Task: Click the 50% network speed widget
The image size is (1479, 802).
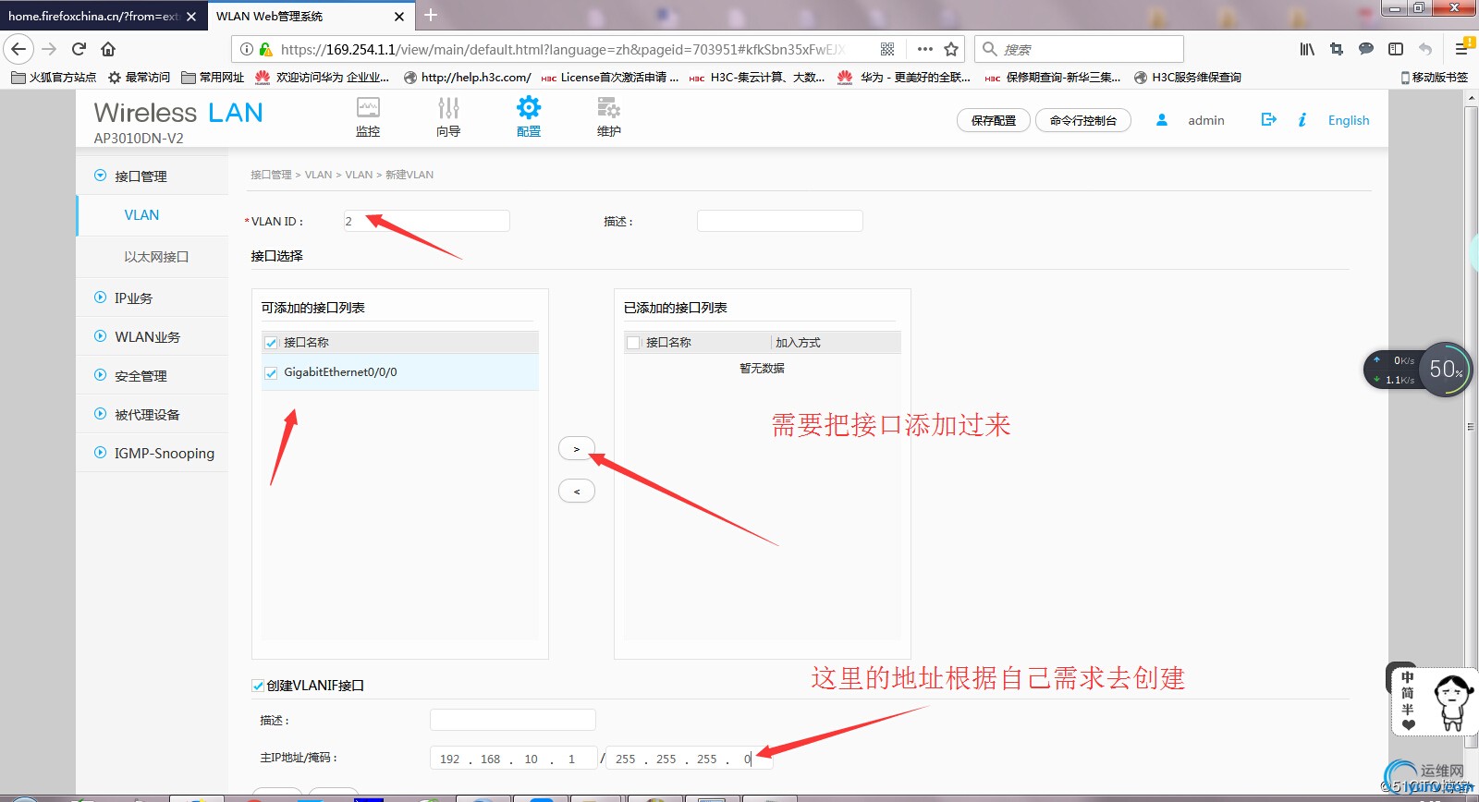Action: (1445, 370)
